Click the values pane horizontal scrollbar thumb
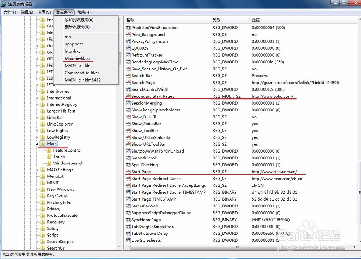Image resolution: width=361 pixels, height=259 pixels. coord(238,247)
